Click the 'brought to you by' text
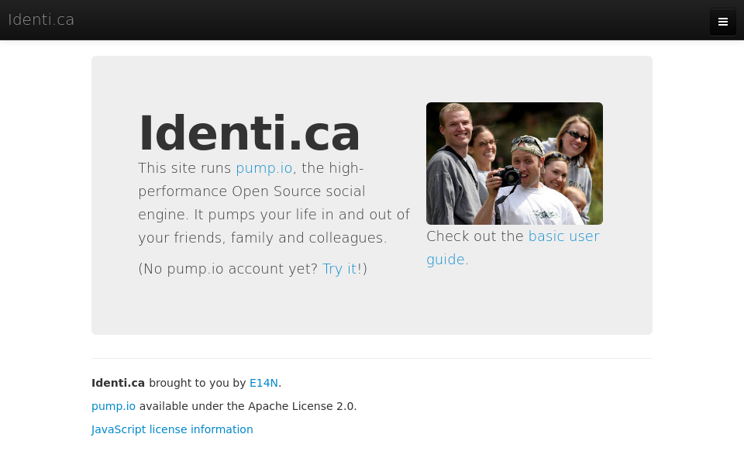The image size is (744, 465). tap(198, 383)
